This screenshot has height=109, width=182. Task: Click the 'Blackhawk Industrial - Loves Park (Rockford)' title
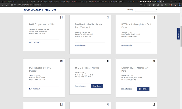coord(88,26)
